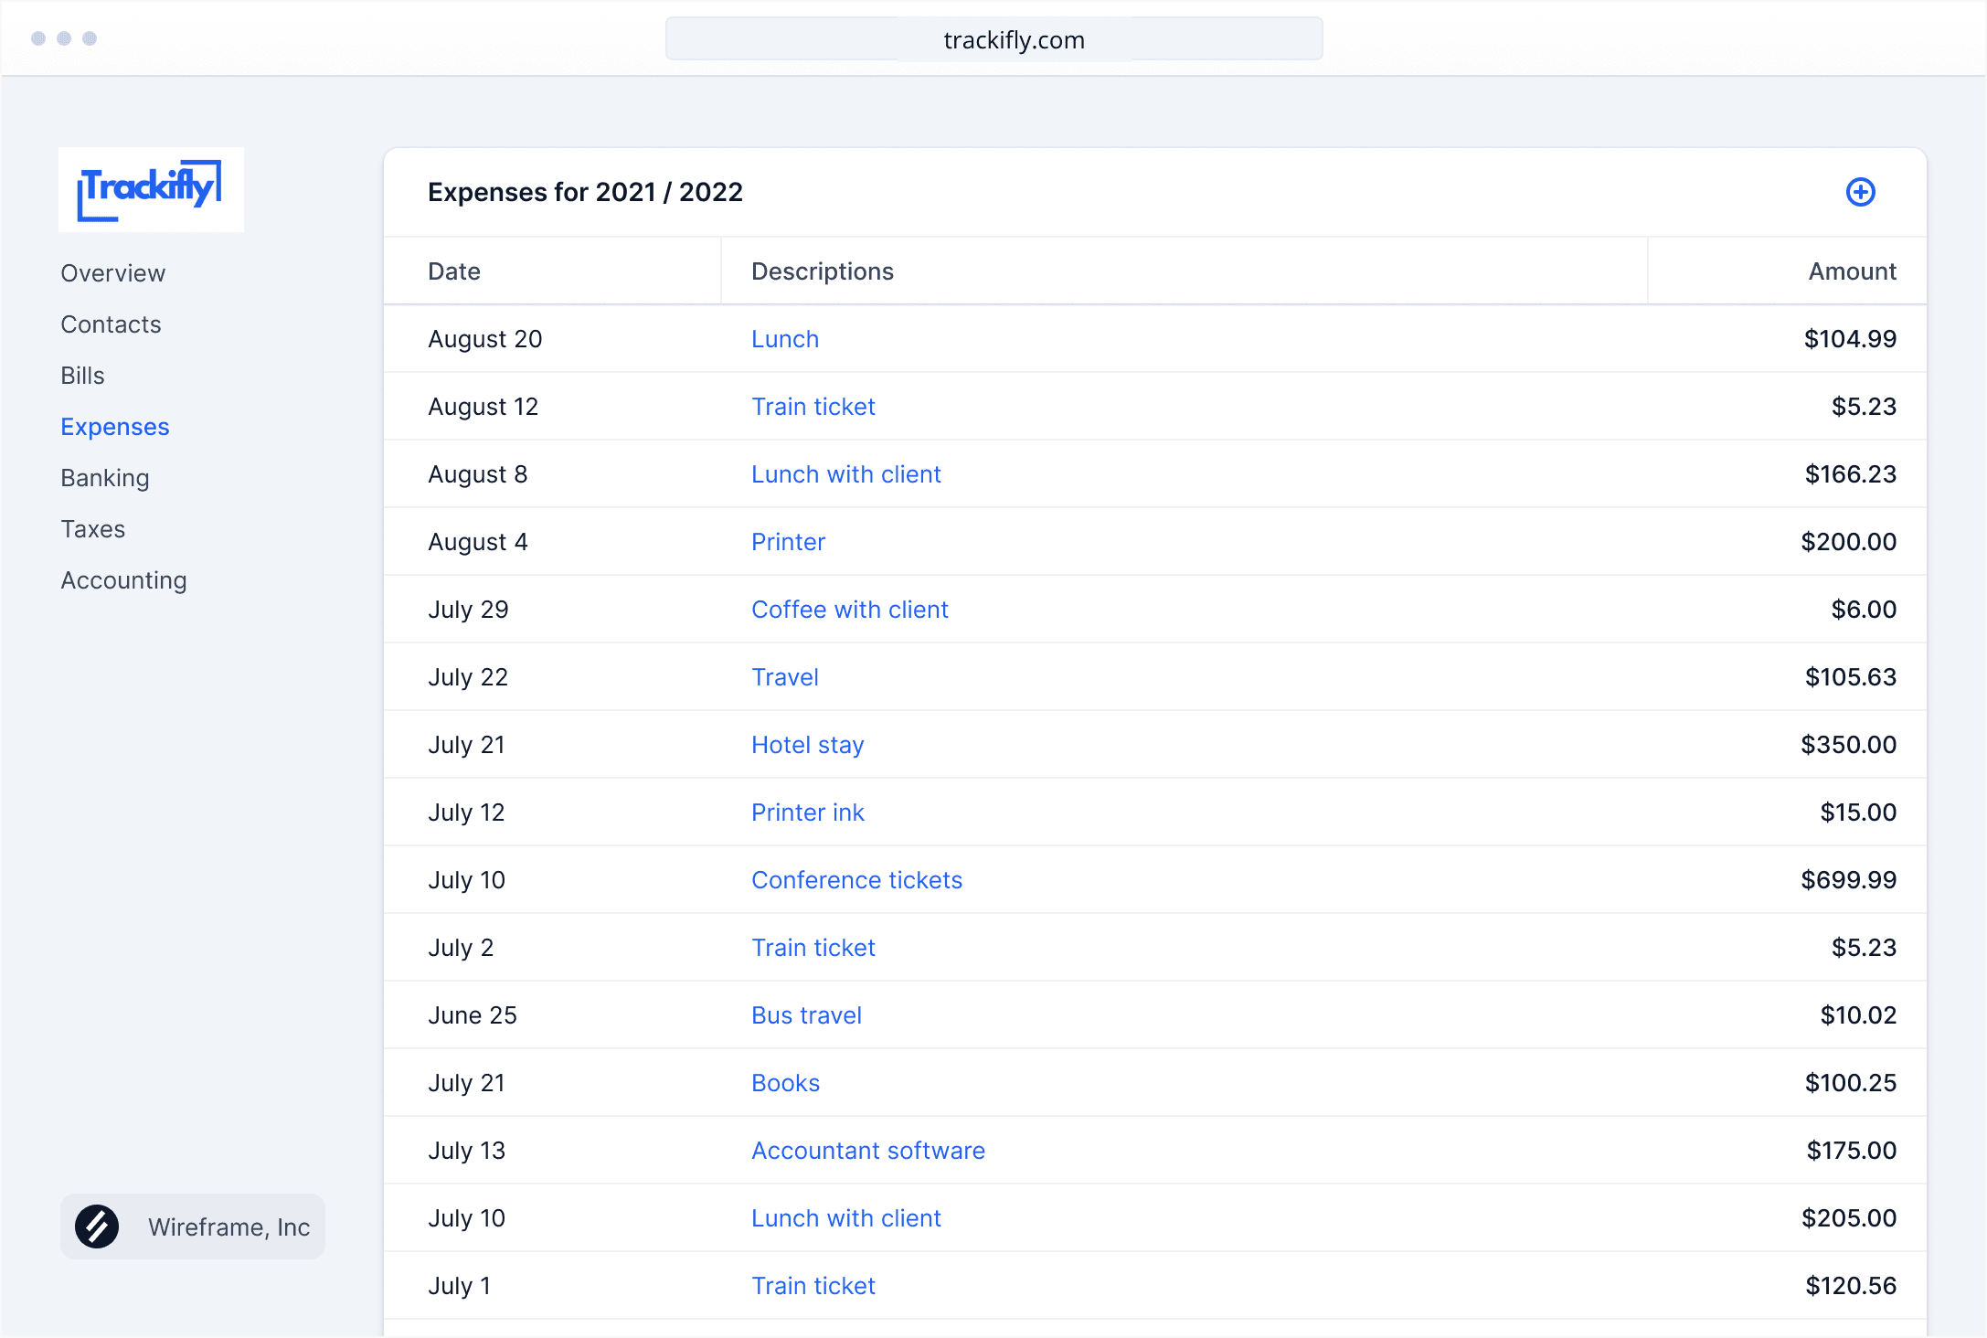Click the July 1 date cell
Viewport: 1987px width, 1338px height.
click(460, 1286)
